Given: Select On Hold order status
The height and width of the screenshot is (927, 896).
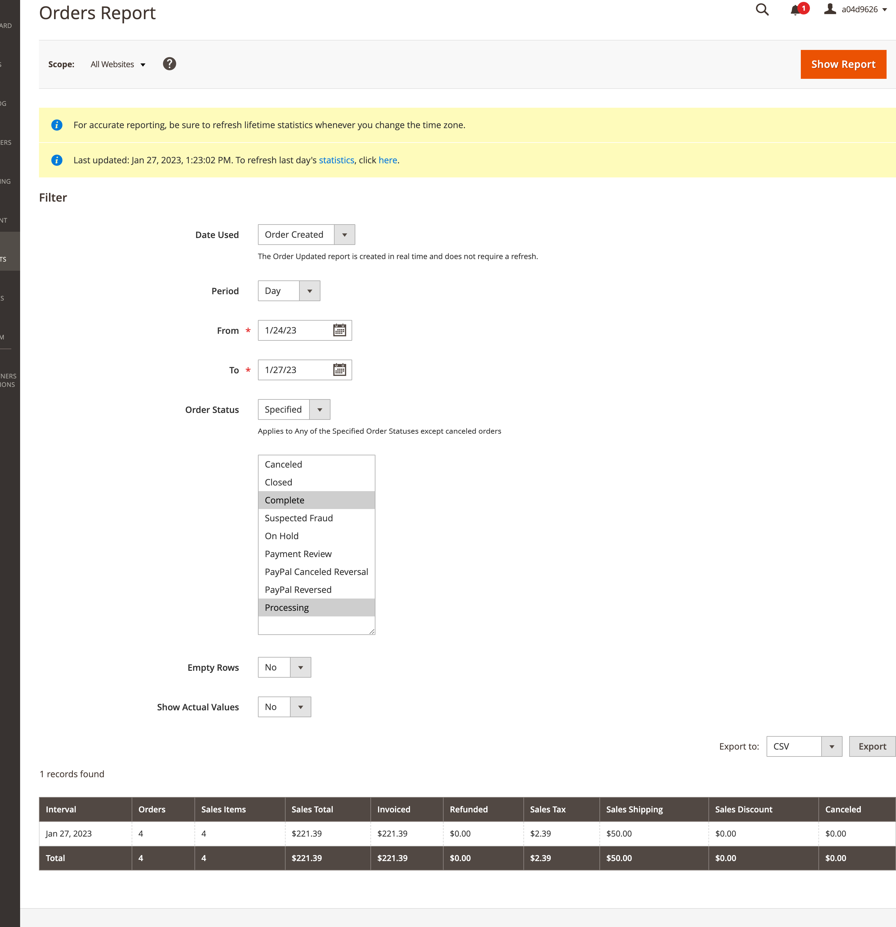Looking at the screenshot, I should (281, 536).
